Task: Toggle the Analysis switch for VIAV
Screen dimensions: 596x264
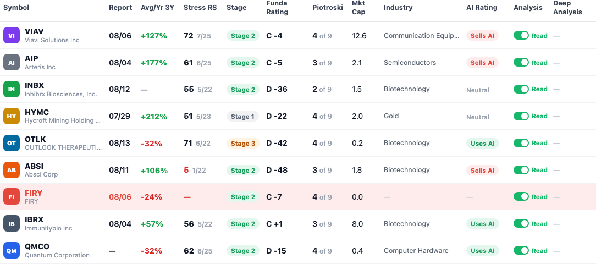Action: tap(521, 35)
